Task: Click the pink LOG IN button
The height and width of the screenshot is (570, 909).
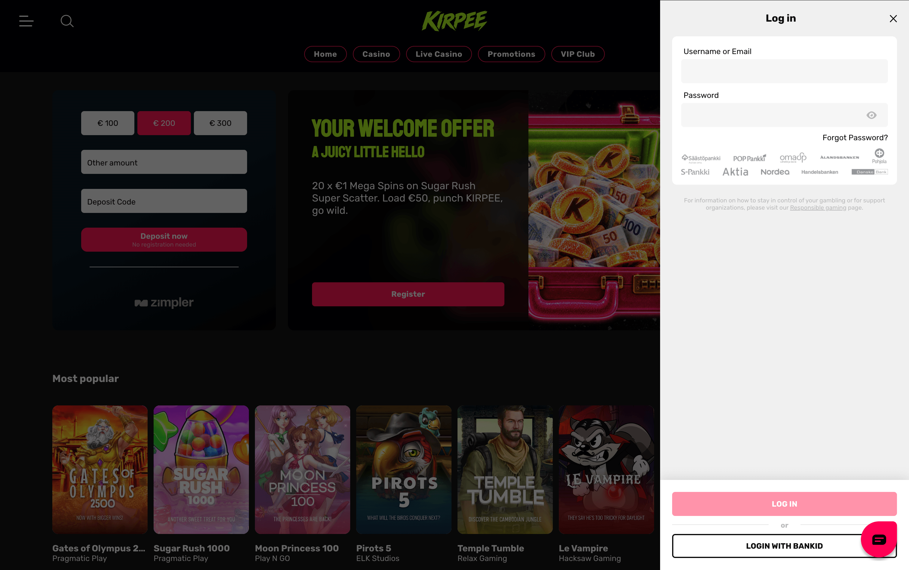Action: tap(784, 504)
